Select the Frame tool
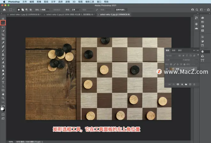Viewport: 211px width, 143px height. [x=3, y=39]
